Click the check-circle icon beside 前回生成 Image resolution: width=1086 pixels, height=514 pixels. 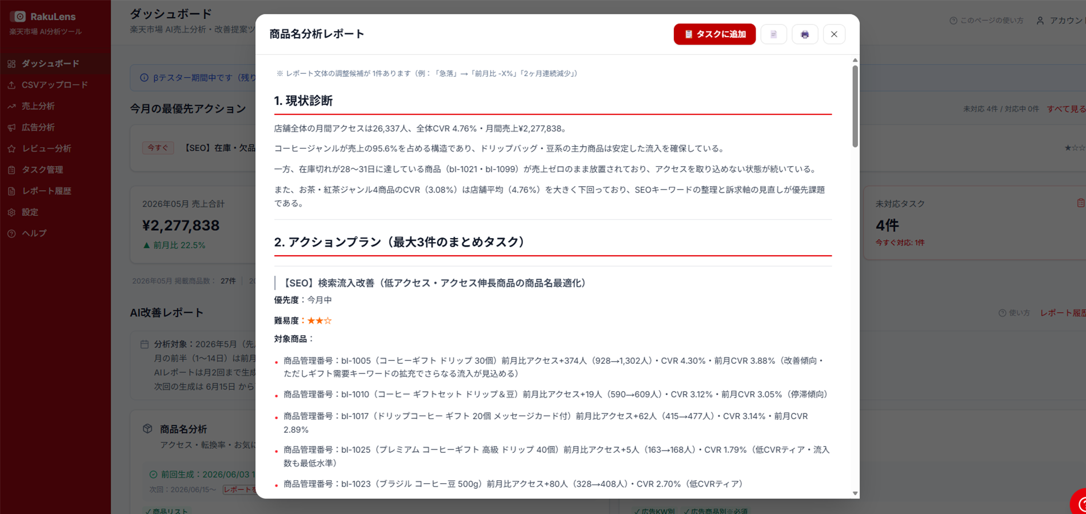point(153,475)
